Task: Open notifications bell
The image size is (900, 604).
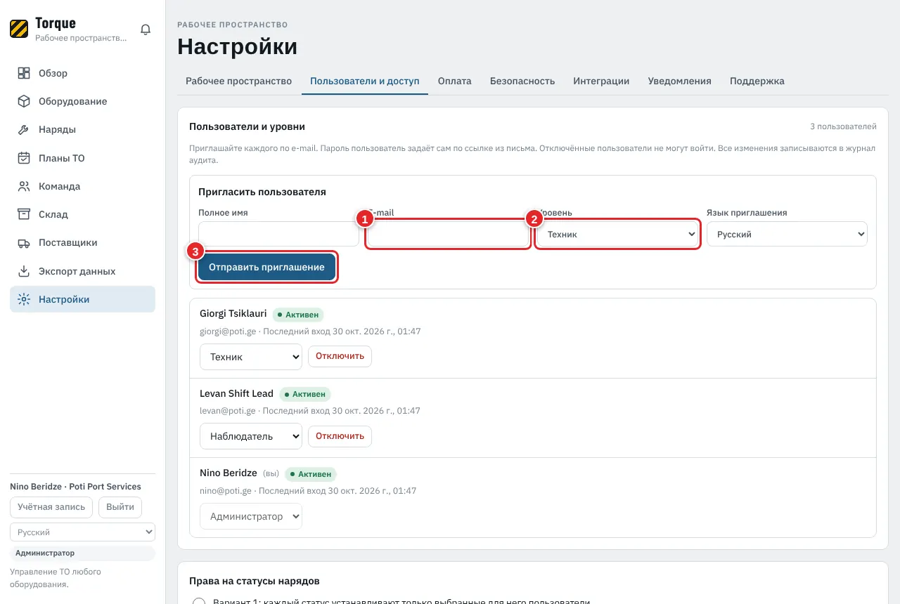Action: [x=146, y=29]
